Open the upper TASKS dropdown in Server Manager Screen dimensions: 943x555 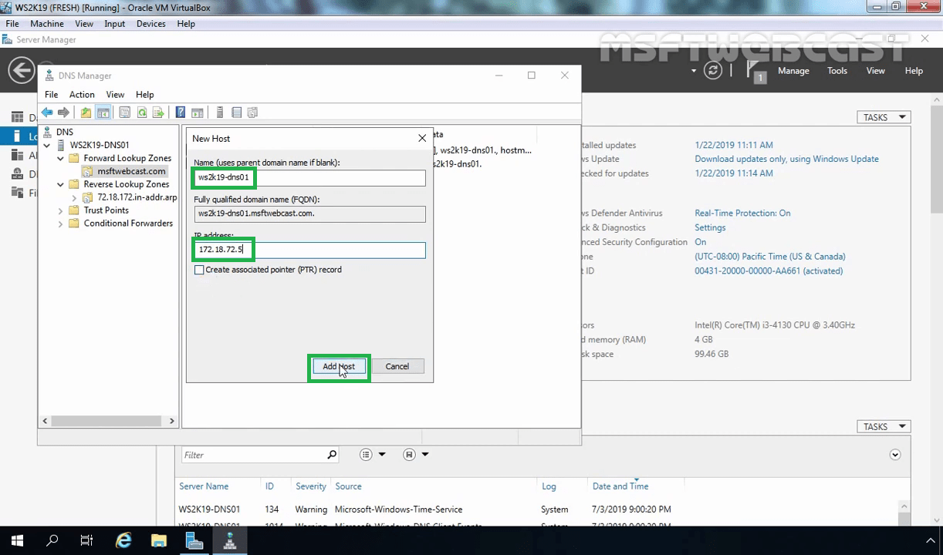click(x=884, y=117)
